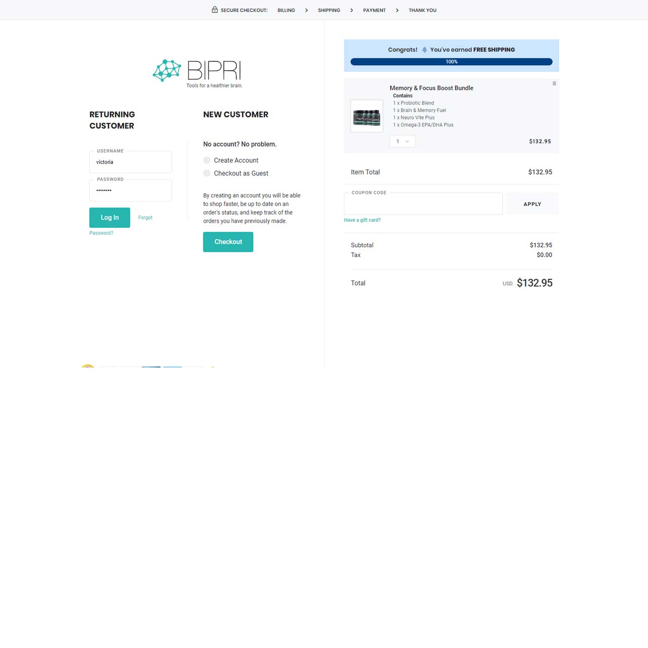
Task: Click the secure checkout lock icon
Action: click(x=215, y=10)
